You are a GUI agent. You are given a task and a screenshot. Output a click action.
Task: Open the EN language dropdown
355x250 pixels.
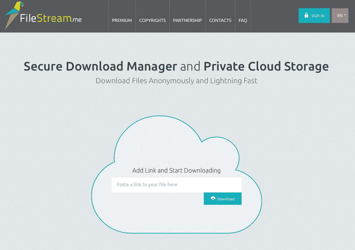340,16
